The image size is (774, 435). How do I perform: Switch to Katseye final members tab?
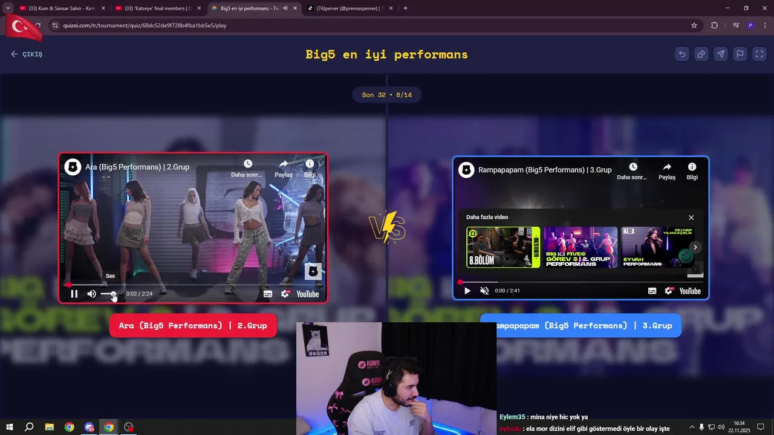(158, 8)
